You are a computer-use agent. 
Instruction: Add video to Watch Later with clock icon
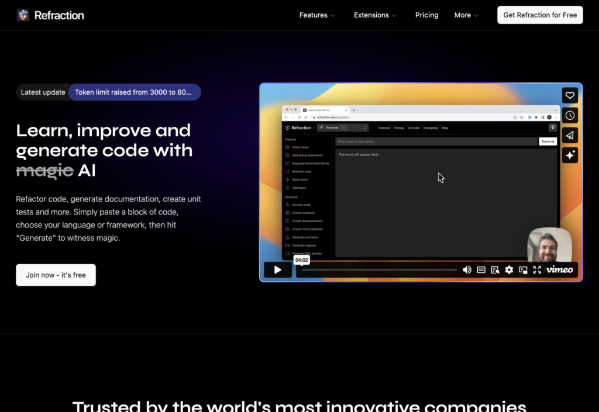pyautogui.click(x=570, y=115)
